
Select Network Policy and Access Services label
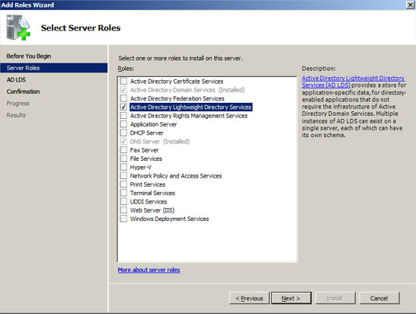(176, 176)
